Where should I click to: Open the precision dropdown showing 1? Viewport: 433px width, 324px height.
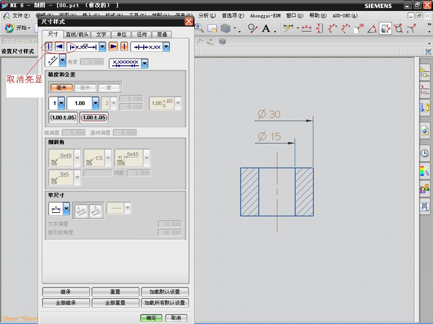pyautogui.click(x=61, y=103)
